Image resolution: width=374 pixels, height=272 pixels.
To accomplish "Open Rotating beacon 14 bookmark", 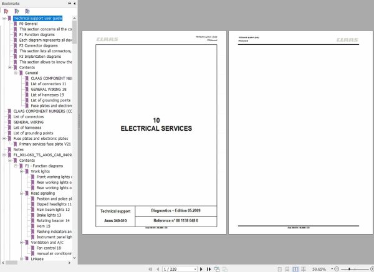I will coord(53,221).
